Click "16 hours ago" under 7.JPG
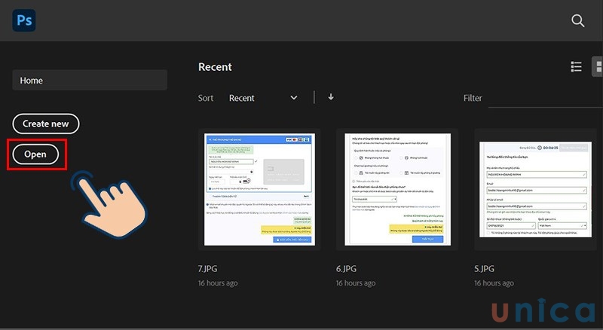Image resolution: width=603 pixels, height=330 pixels. (218, 283)
